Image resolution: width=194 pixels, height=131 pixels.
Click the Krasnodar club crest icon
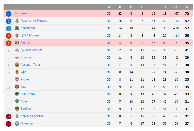point(17,28)
